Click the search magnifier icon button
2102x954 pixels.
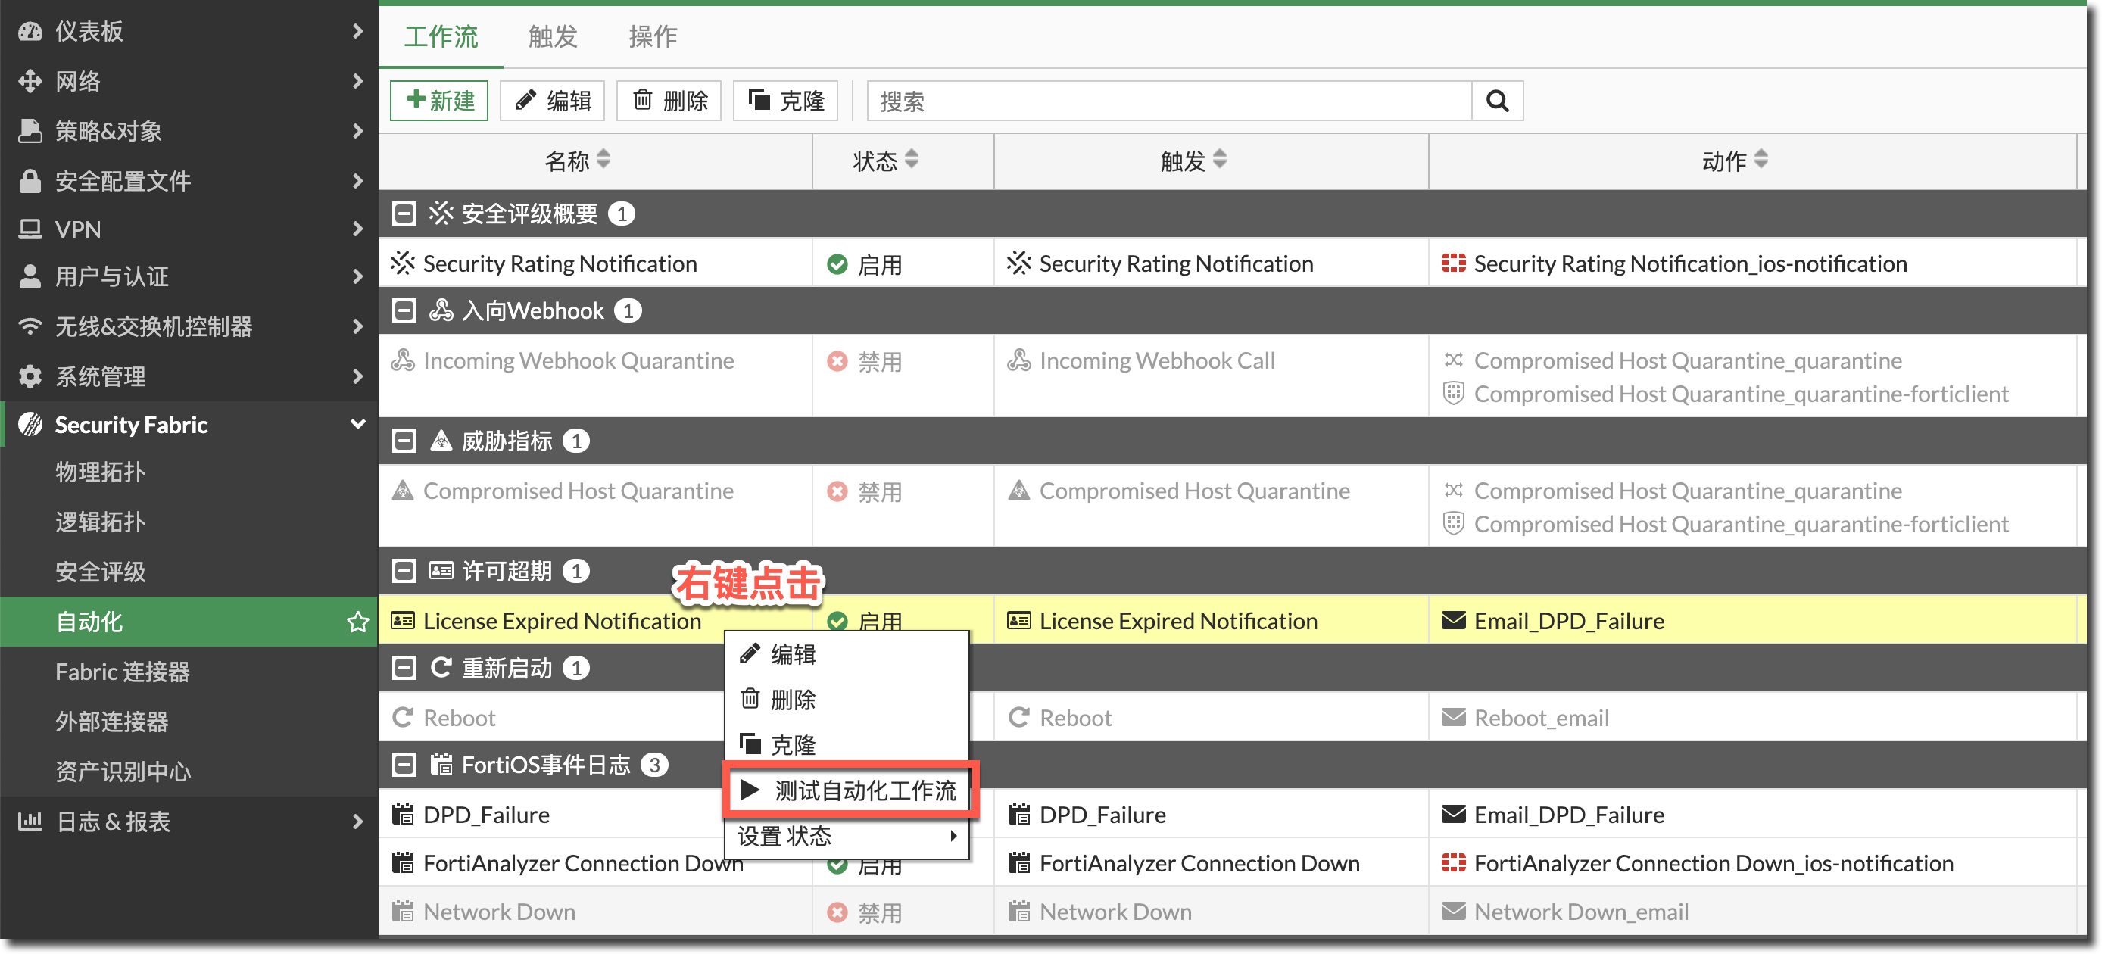(1496, 101)
